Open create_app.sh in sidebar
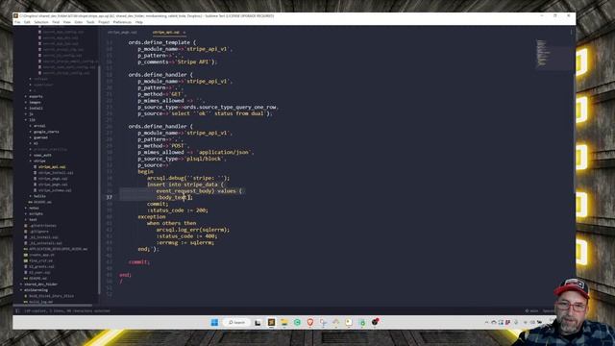615x346 pixels. point(41,255)
